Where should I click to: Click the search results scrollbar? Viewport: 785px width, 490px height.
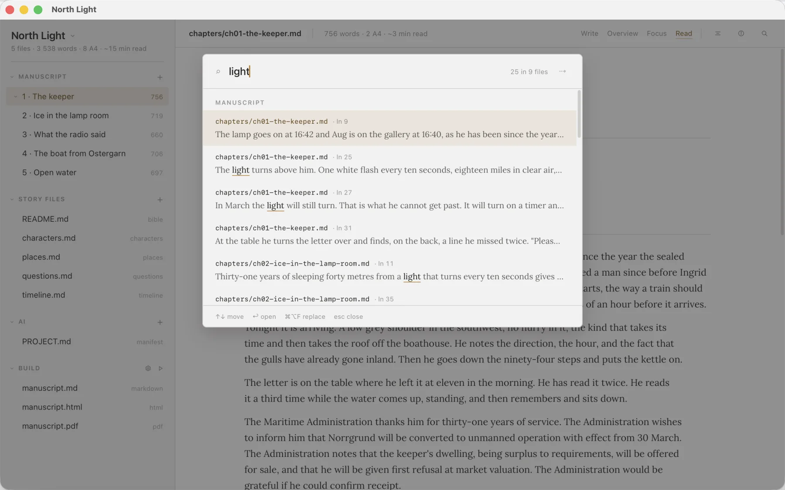(x=579, y=113)
